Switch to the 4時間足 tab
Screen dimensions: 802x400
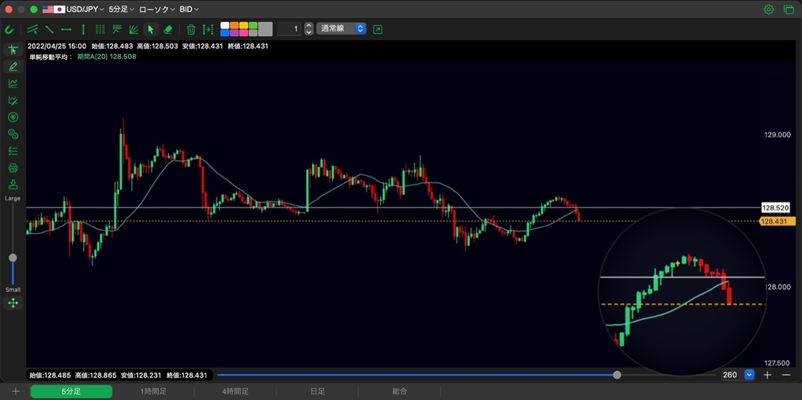(235, 391)
